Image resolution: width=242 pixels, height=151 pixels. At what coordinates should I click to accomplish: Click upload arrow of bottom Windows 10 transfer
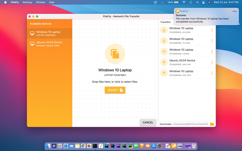[164, 73]
